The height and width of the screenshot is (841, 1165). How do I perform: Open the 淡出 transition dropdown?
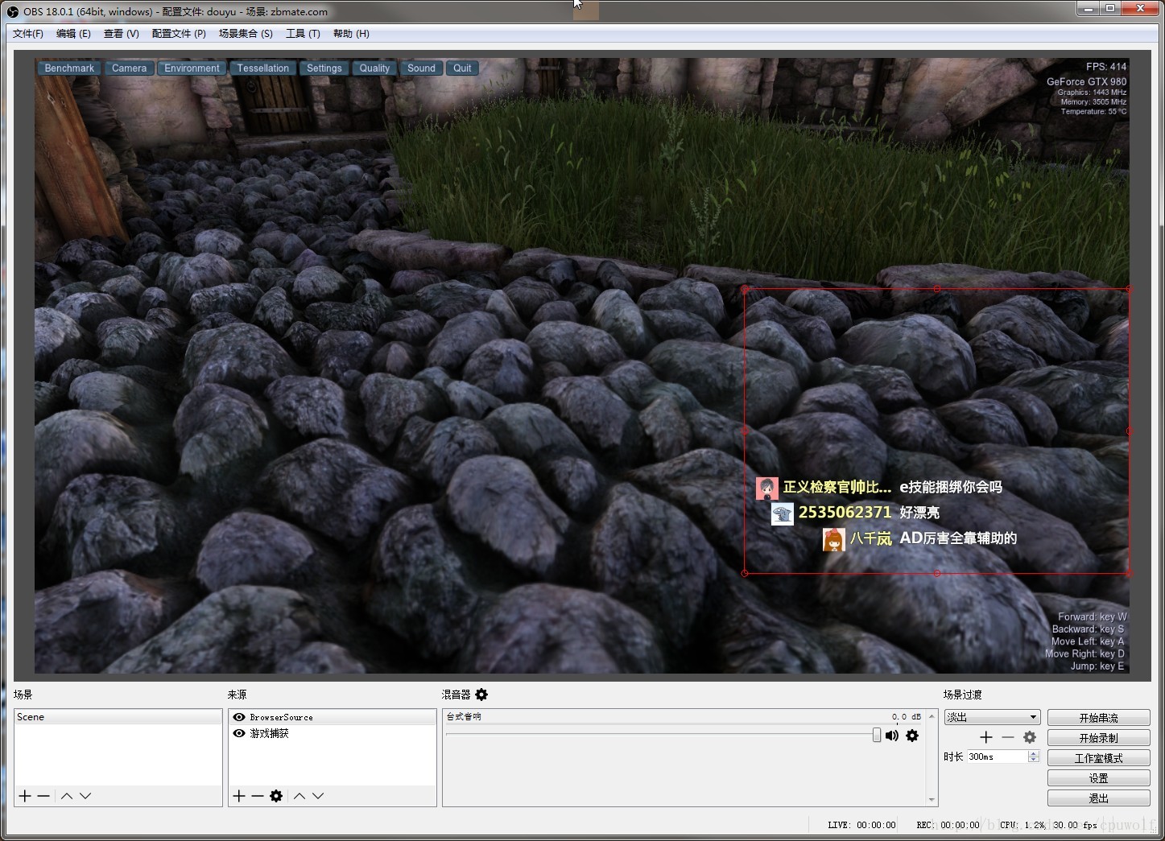click(x=992, y=717)
